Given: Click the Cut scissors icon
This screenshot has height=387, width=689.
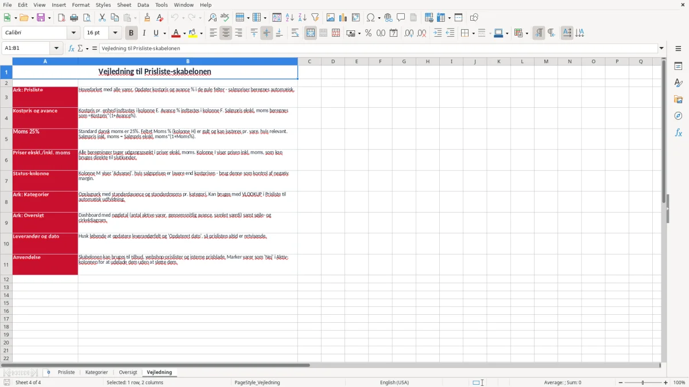Looking at the screenshot, I should pos(102,18).
